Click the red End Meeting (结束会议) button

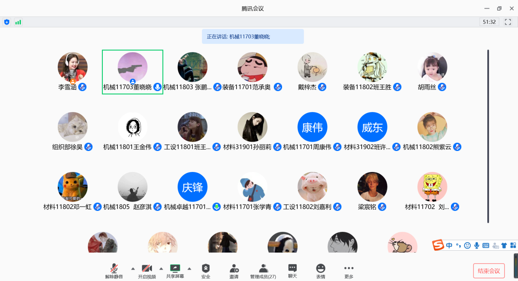click(489, 271)
